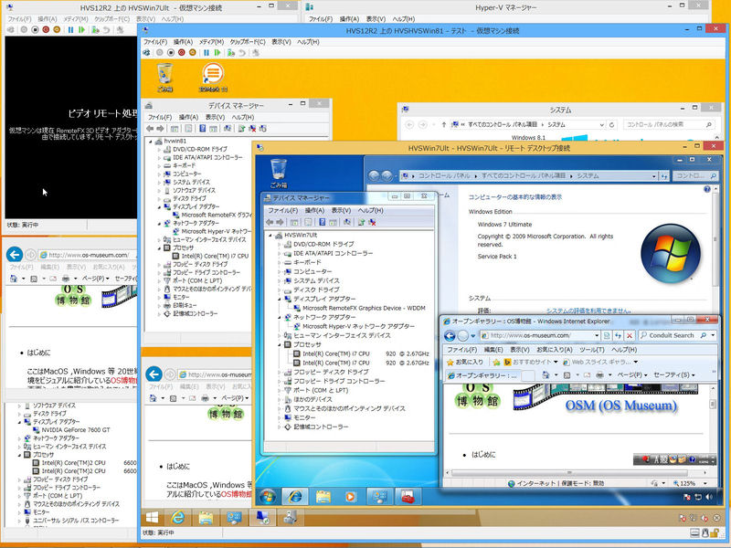
Task: Click Scan hardware icon in Windows 8.1 Device Manager toolbar
Action: tap(227, 129)
